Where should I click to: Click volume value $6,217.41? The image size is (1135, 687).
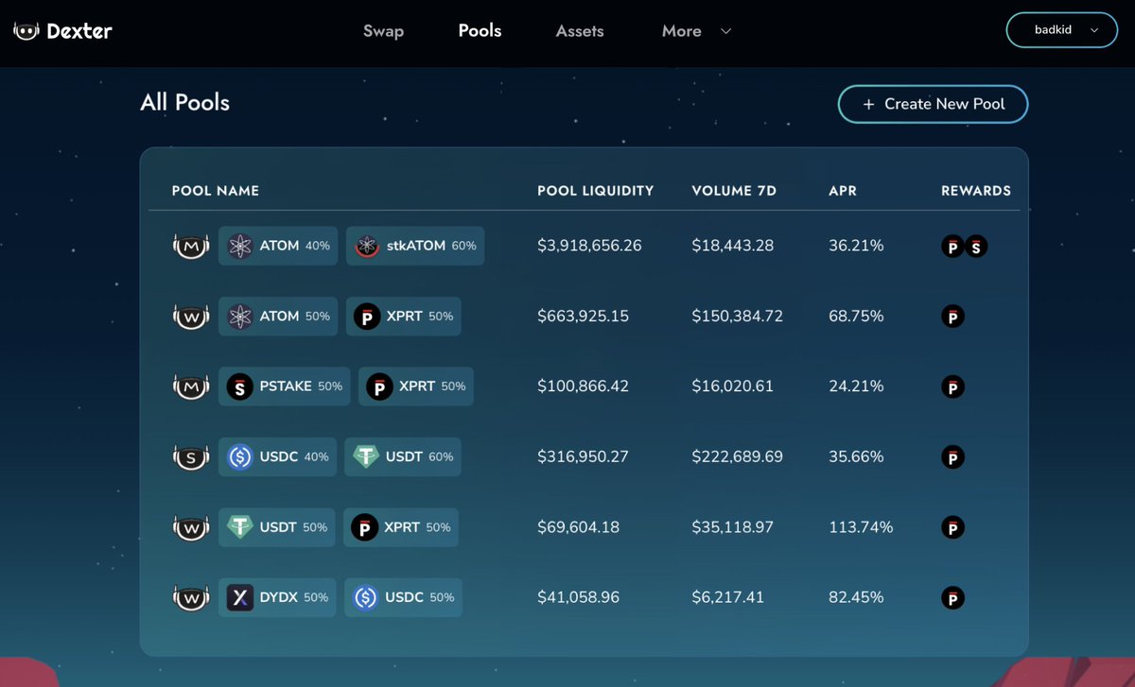pyautogui.click(x=727, y=597)
